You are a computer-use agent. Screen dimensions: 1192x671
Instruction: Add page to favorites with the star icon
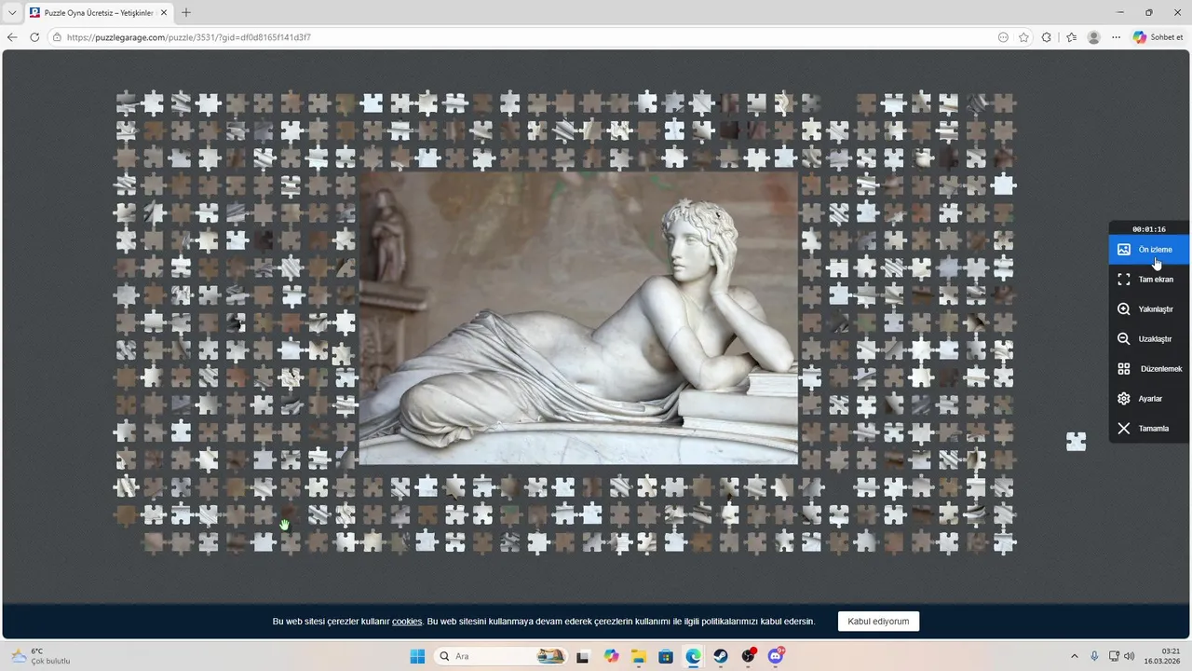click(1023, 37)
